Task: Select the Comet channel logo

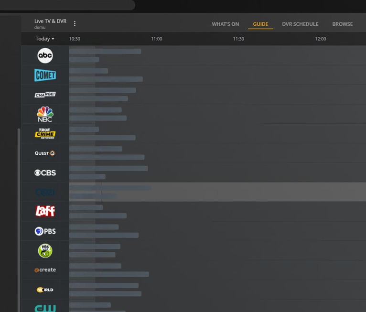Action: coord(45,75)
